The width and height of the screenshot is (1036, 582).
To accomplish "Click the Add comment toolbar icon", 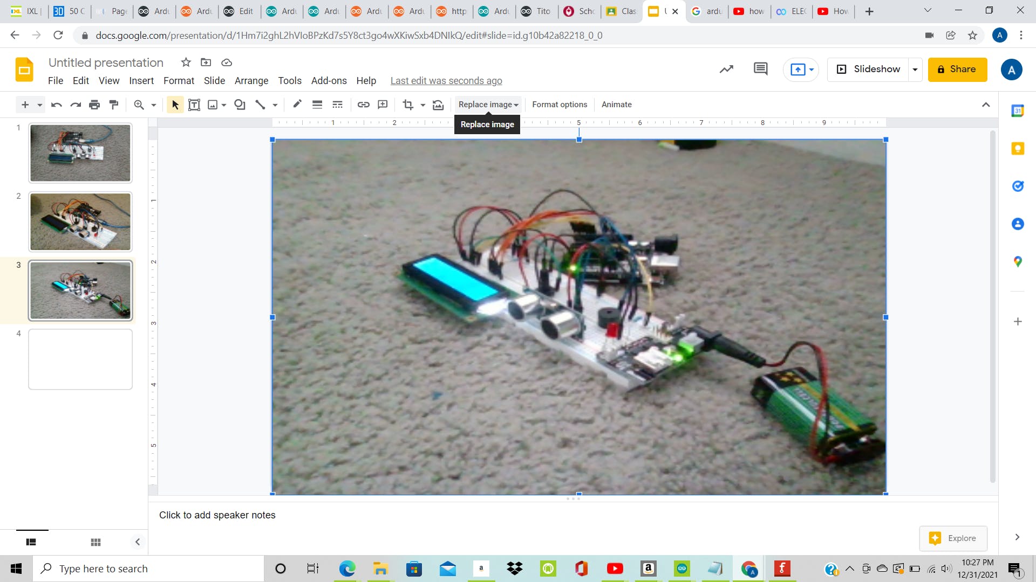I will coord(383,105).
